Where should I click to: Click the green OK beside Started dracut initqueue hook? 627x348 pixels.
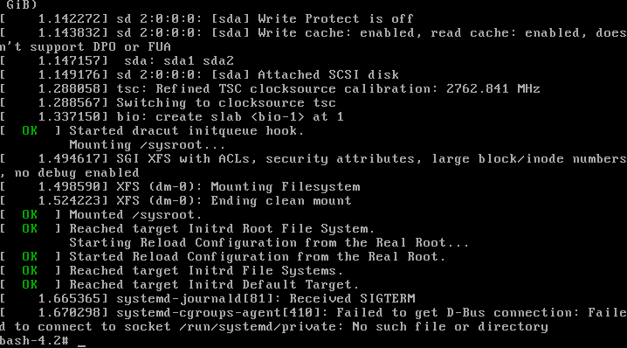(30, 131)
